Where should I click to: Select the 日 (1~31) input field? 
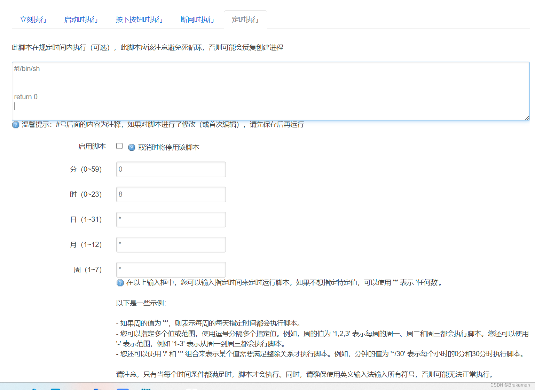[171, 219]
